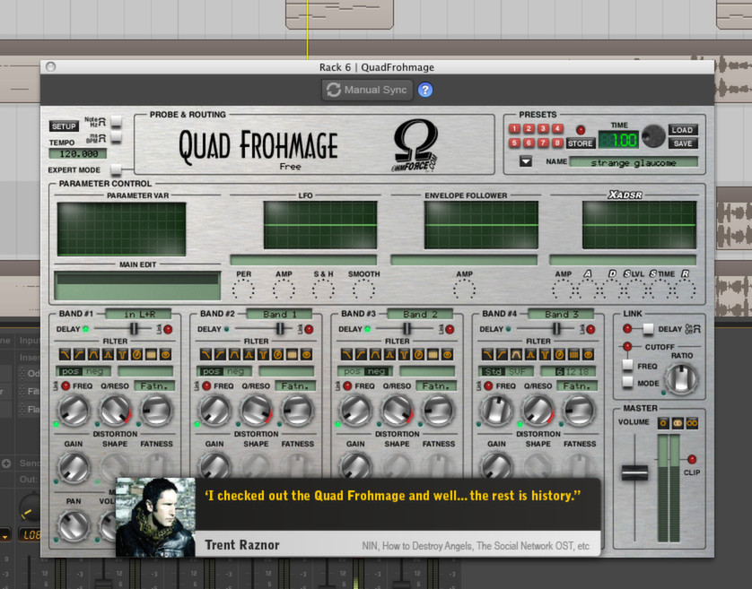Flip the ms/BPM switch
This screenshot has height=589, width=752.
(116, 138)
